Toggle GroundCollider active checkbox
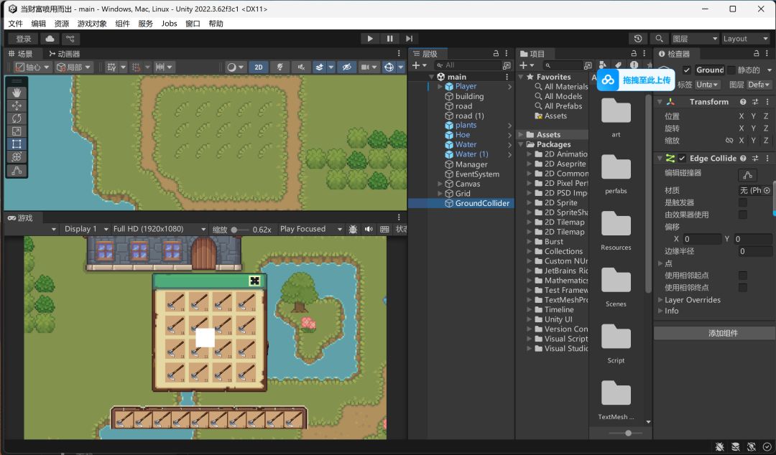This screenshot has height=455, width=776. [686, 70]
